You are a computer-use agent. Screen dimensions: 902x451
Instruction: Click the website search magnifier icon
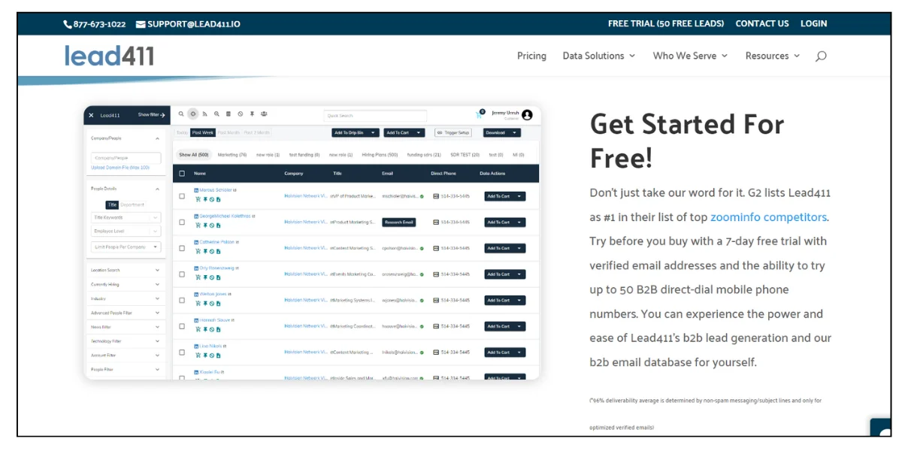click(x=821, y=56)
